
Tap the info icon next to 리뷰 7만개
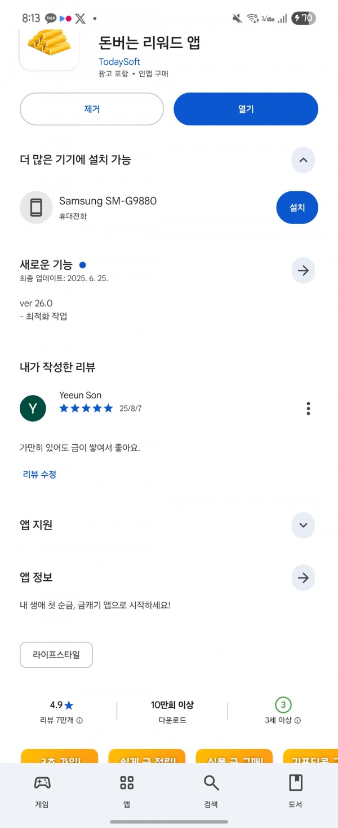pyautogui.click(x=79, y=720)
